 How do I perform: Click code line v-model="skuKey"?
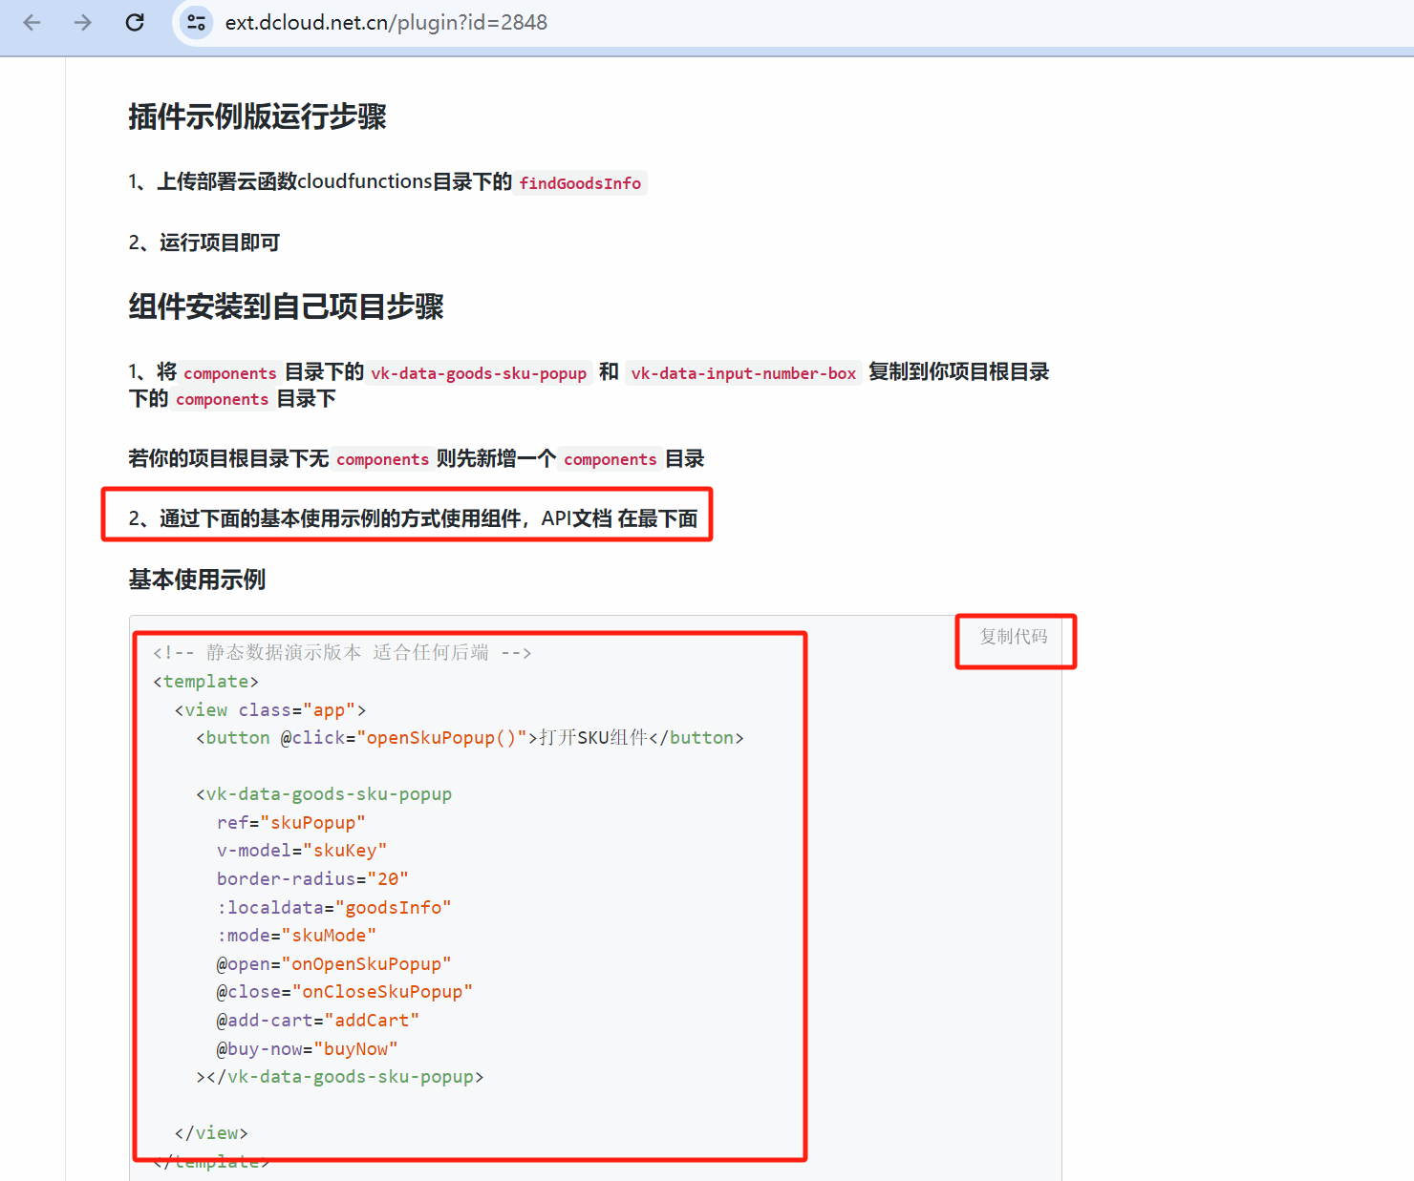coord(302,850)
